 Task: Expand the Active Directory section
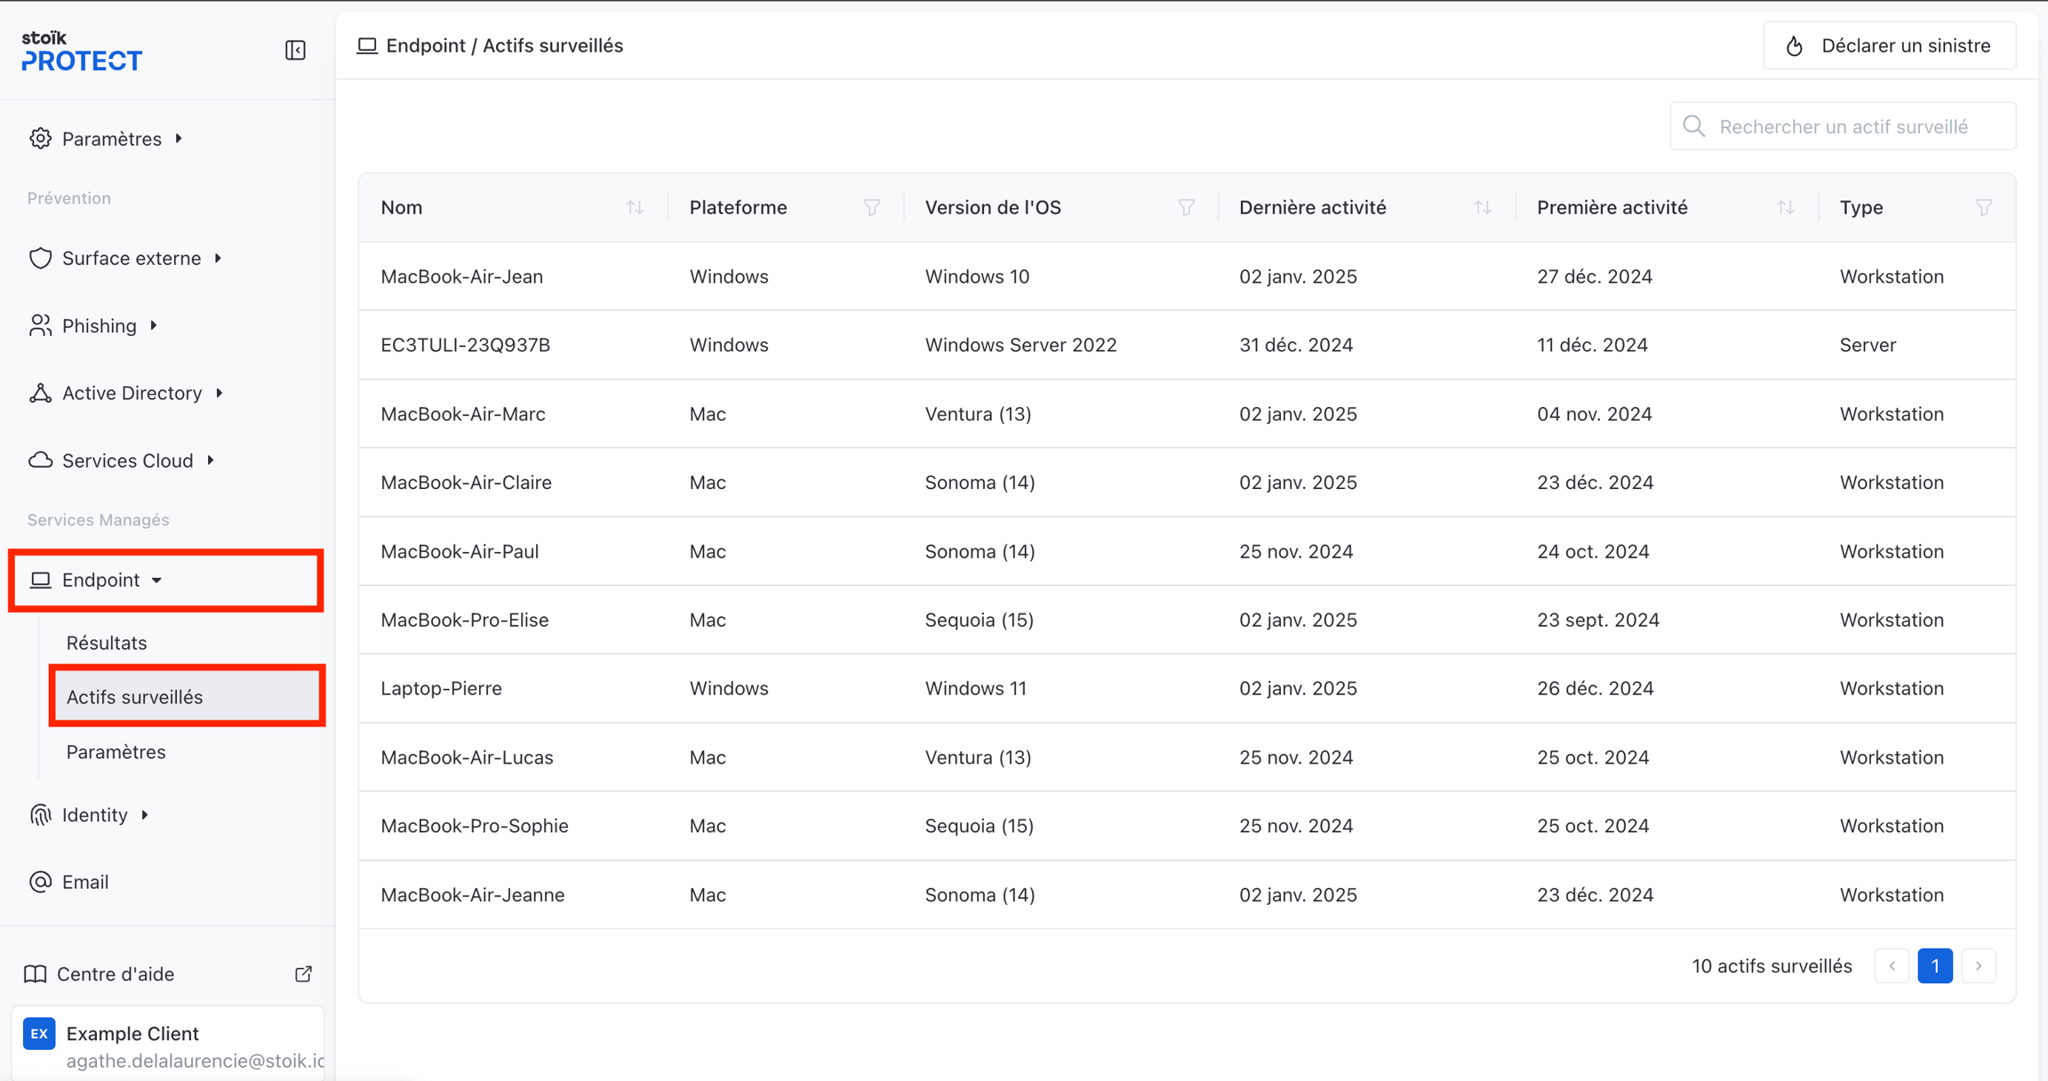(x=132, y=393)
